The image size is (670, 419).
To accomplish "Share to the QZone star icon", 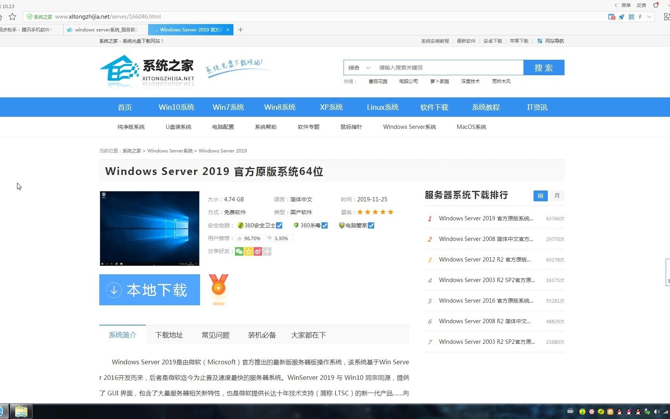I will pos(249,251).
